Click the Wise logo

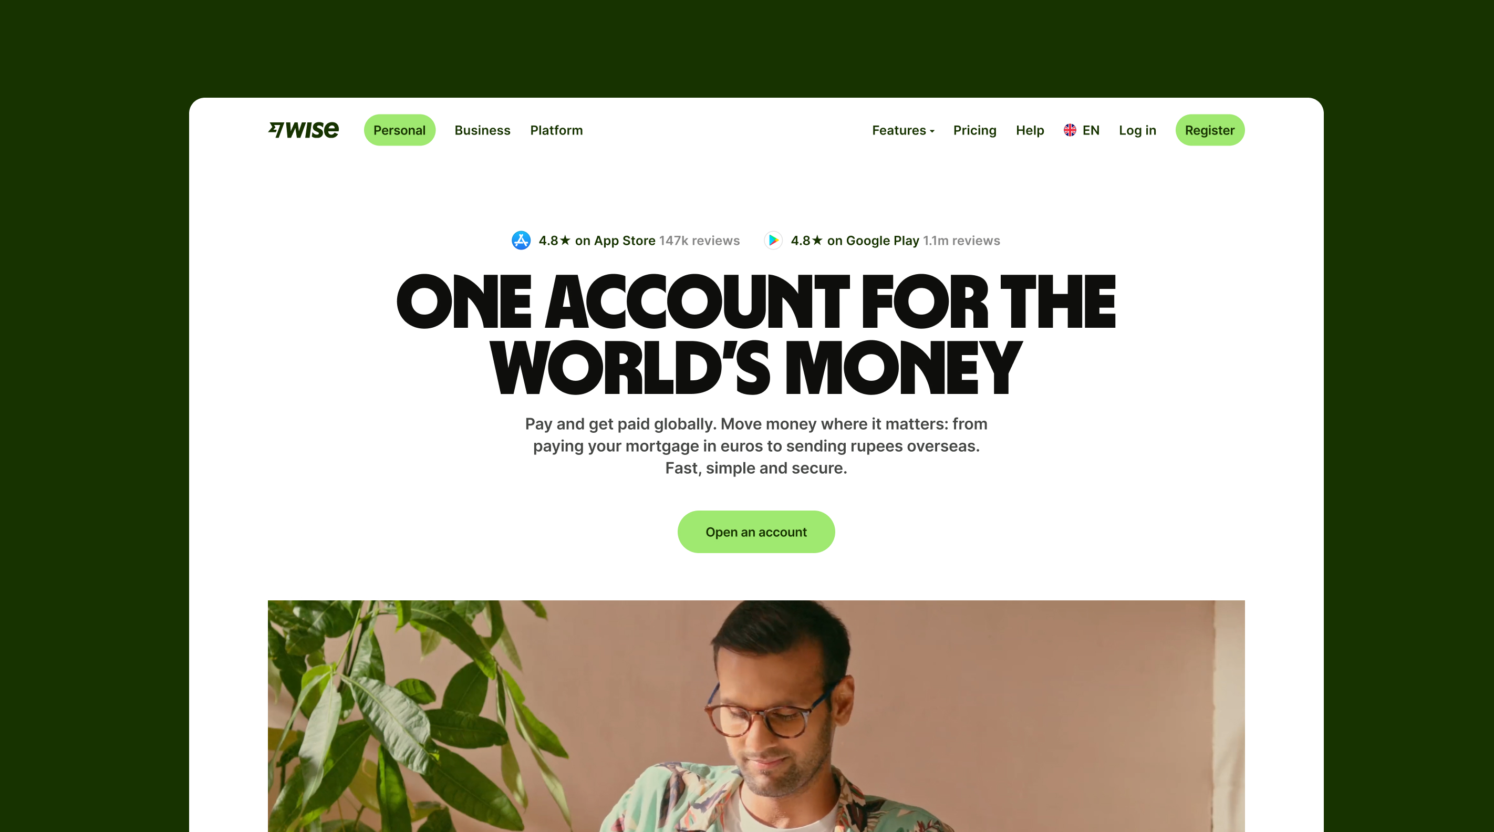[x=303, y=130]
